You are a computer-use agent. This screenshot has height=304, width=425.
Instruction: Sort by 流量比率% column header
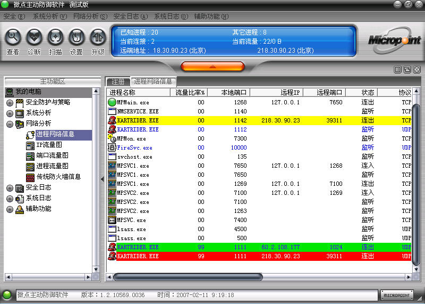189,92
